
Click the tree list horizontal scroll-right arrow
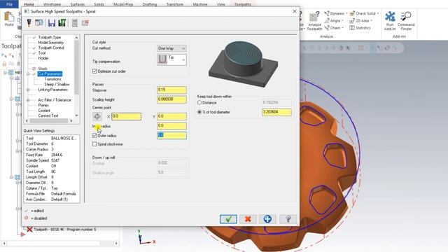pyautogui.click(x=71, y=121)
